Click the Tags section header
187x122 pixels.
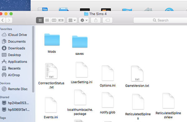coord(3,118)
